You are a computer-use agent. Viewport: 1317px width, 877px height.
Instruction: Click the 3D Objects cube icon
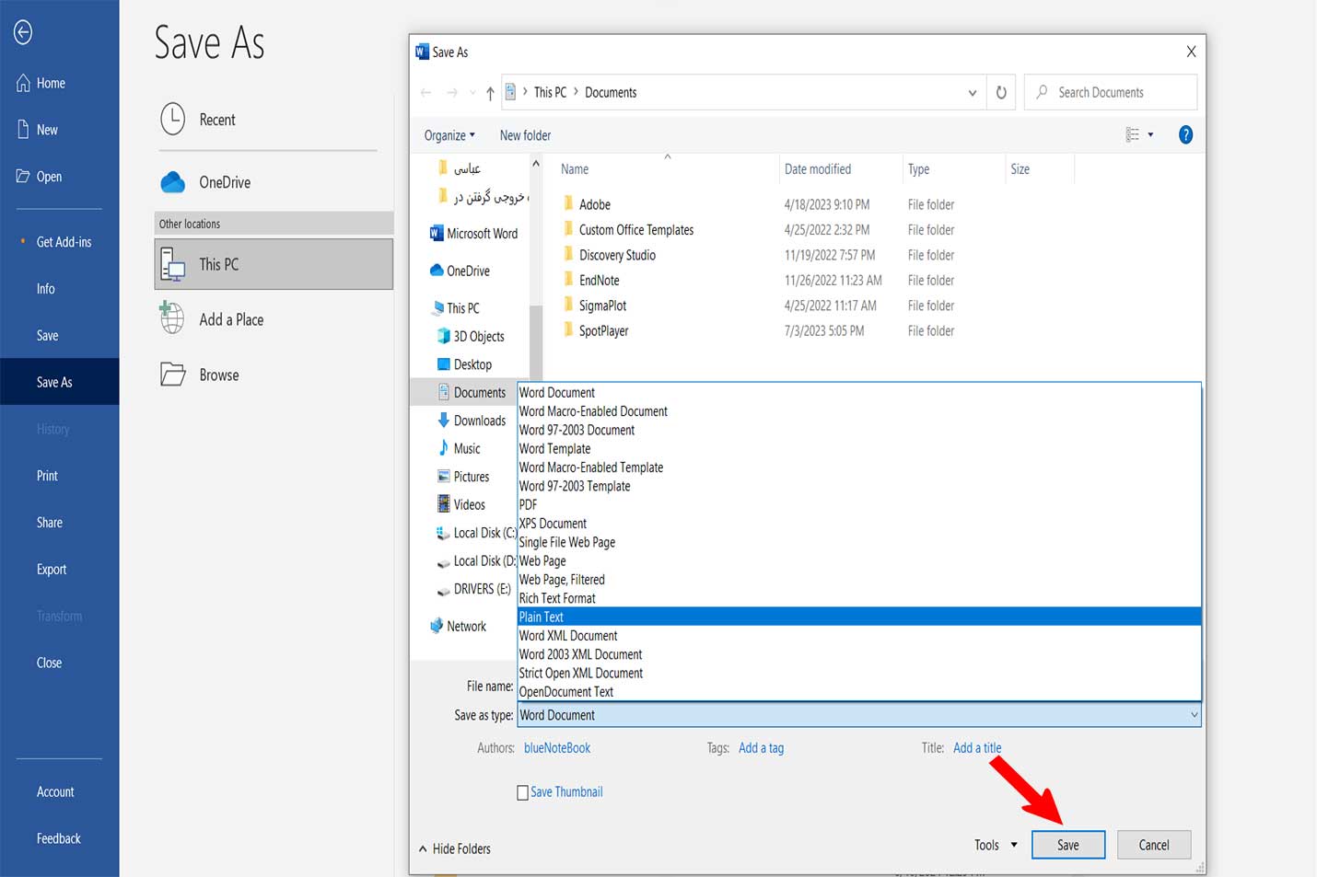click(444, 336)
